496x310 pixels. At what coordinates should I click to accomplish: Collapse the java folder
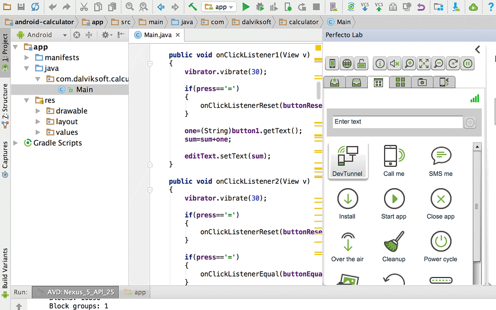(x=27, y=68)
